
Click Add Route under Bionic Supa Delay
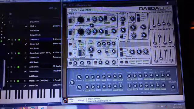(x=34, y=62)
